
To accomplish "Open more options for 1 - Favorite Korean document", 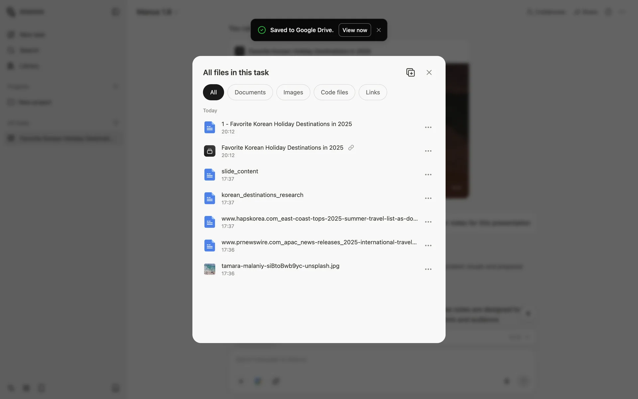I will (428, 127).
